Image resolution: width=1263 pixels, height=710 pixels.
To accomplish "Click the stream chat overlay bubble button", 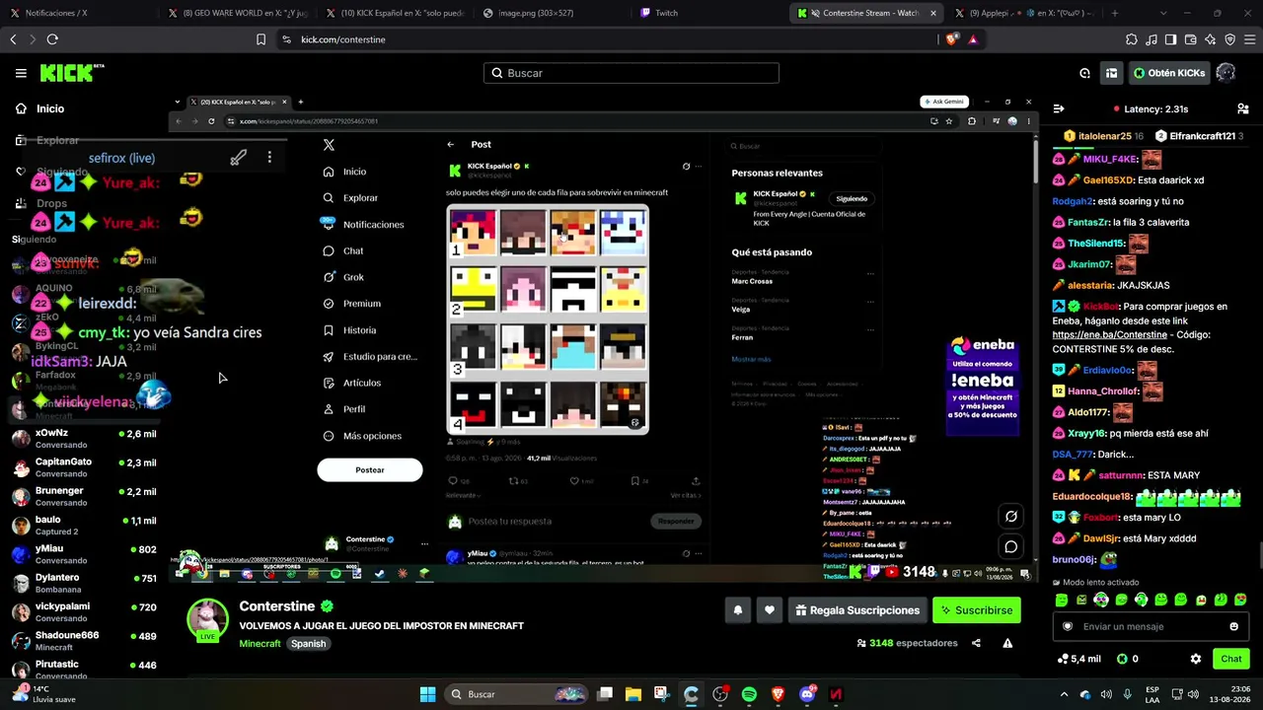I will click(1011, 546).
